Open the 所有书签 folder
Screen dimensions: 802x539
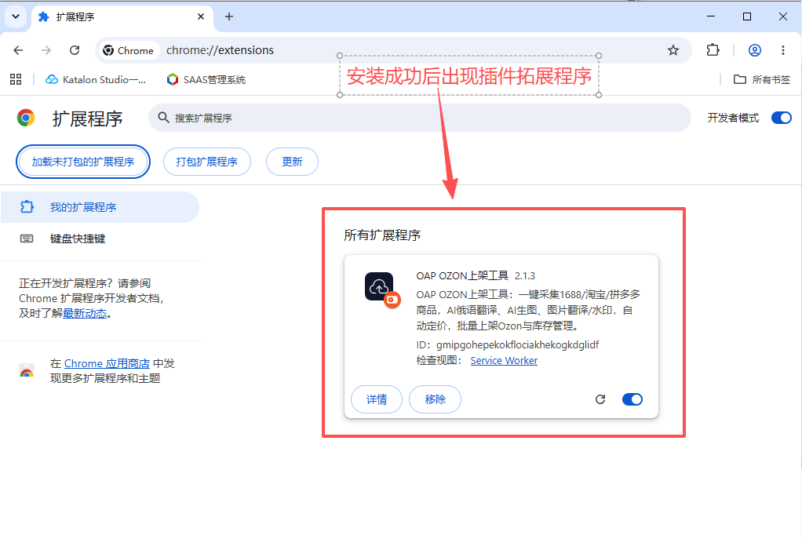pos(762,79)
